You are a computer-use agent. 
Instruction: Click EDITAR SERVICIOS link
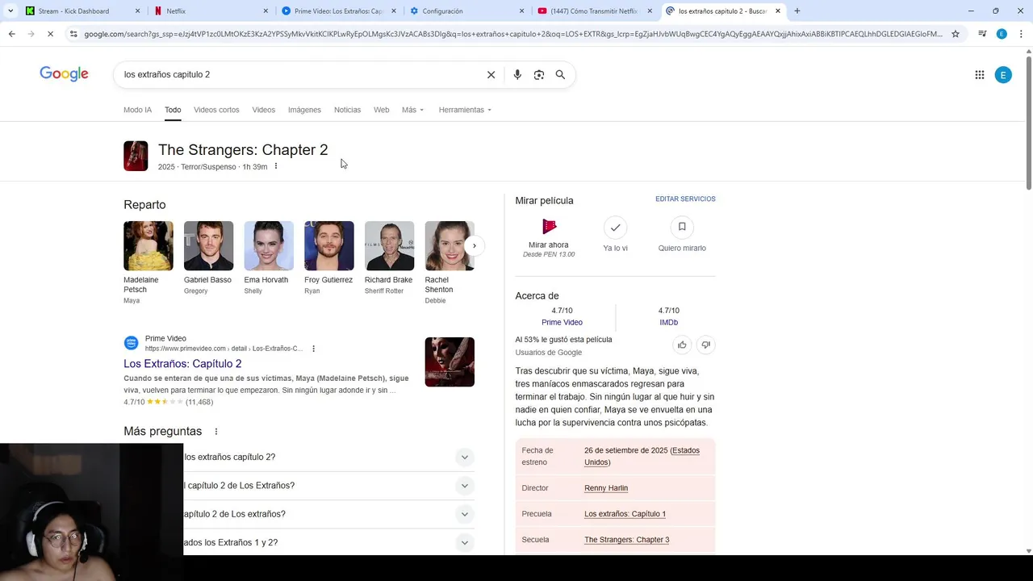pos(685,199)
